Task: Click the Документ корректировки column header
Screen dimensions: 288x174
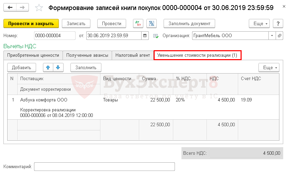Action: 59,89
